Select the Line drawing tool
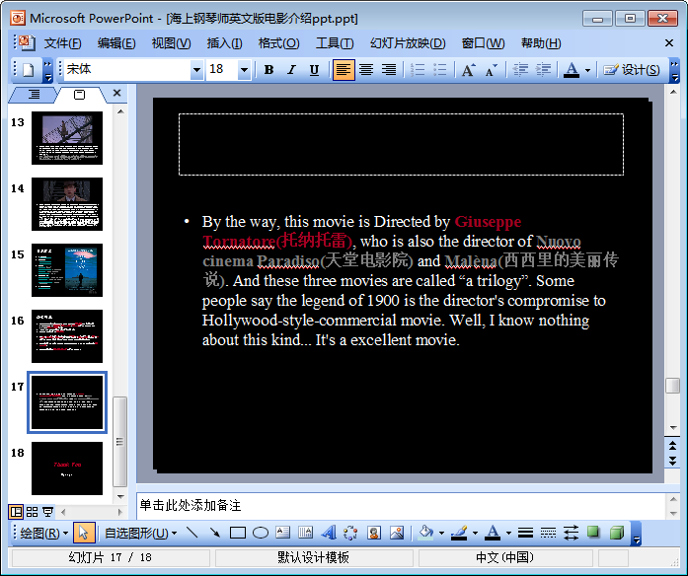The width and height of the screenshot is (688, 576). [x=192, y=533]
